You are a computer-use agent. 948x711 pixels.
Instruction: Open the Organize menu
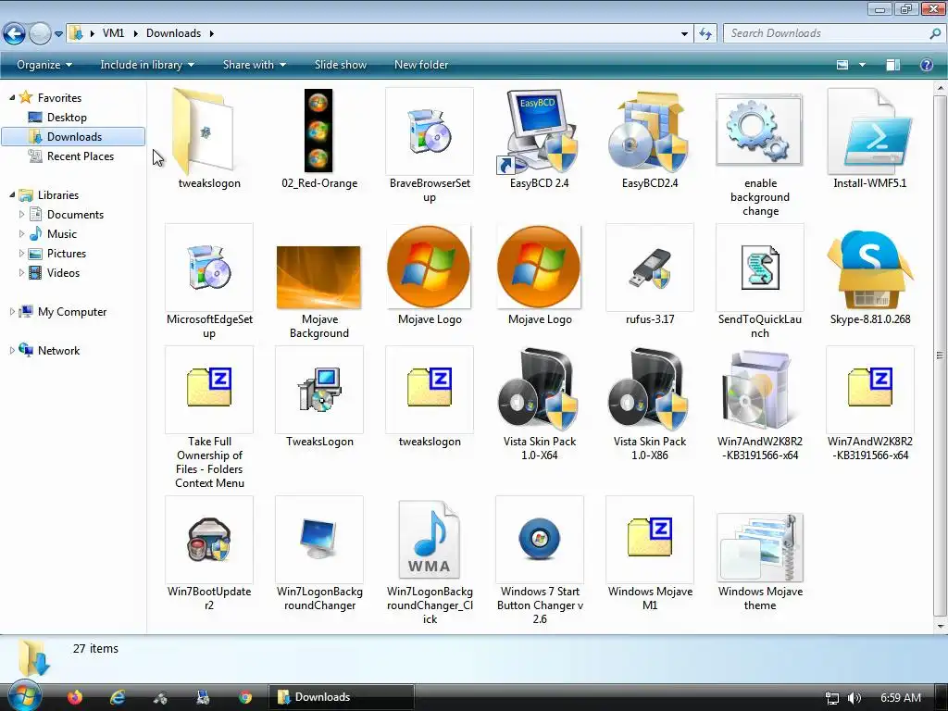click(44, 65)
